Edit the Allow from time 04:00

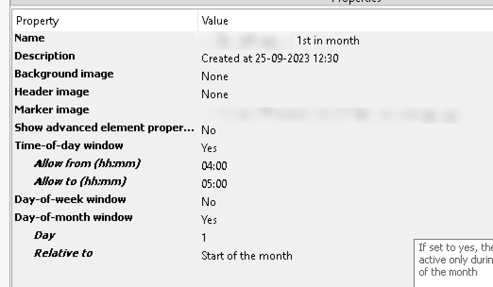pos(214,166)
